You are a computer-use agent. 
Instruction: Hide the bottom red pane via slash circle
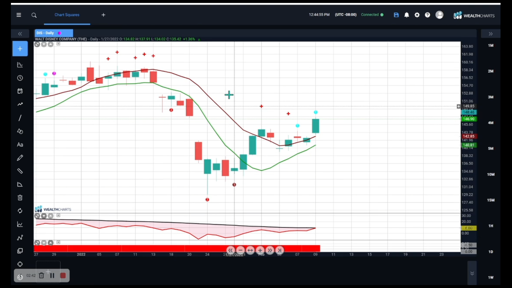[37, 243]
